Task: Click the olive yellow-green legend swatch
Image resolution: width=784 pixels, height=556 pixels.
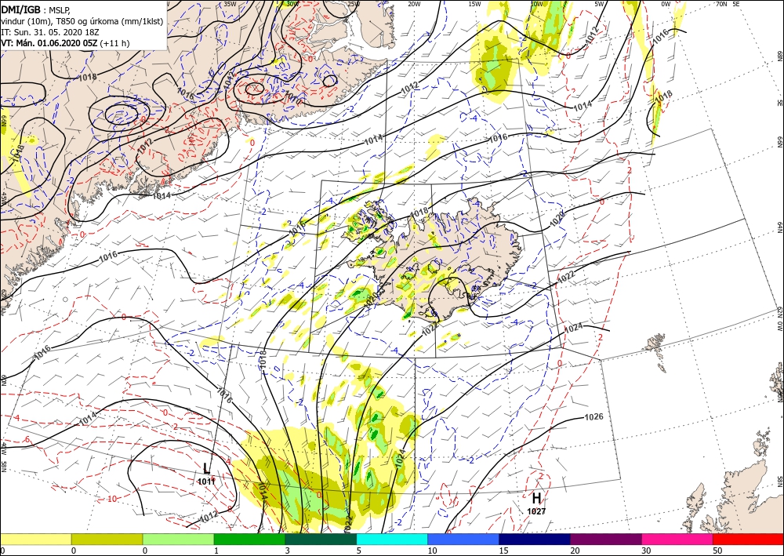Action: pos(107,539)
